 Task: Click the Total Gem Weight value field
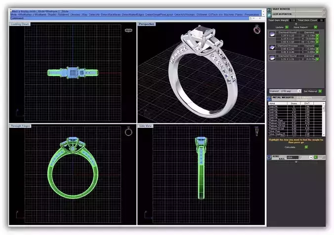pos(293,20)
